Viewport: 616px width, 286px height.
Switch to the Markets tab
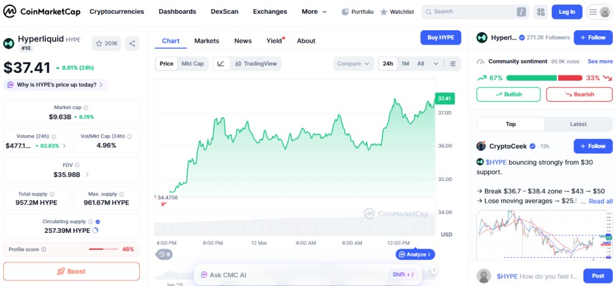point(207,41)
